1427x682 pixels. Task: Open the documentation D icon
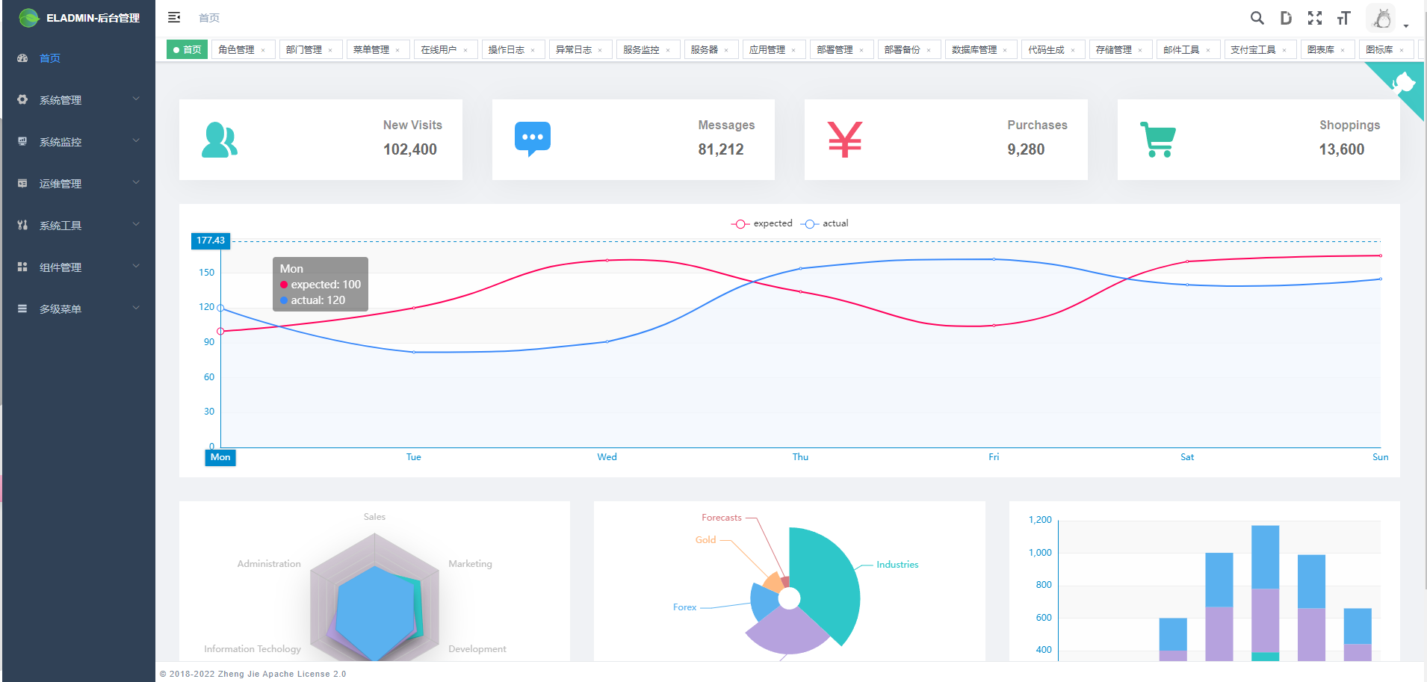pos(1286,18)
